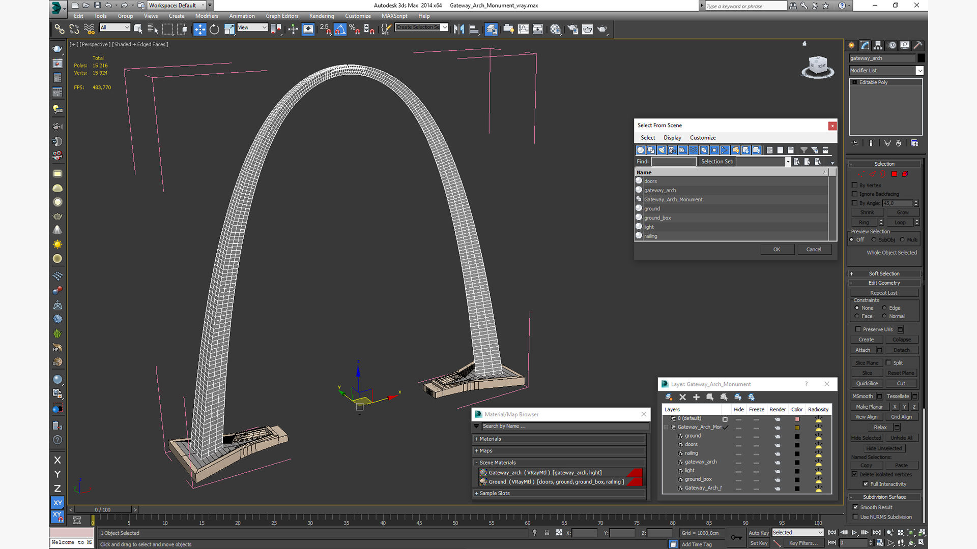Viewport: 977px width, 549px height.
Task: Activate the Rotate tool in toolbar
Action: click(x=214, y=29)
